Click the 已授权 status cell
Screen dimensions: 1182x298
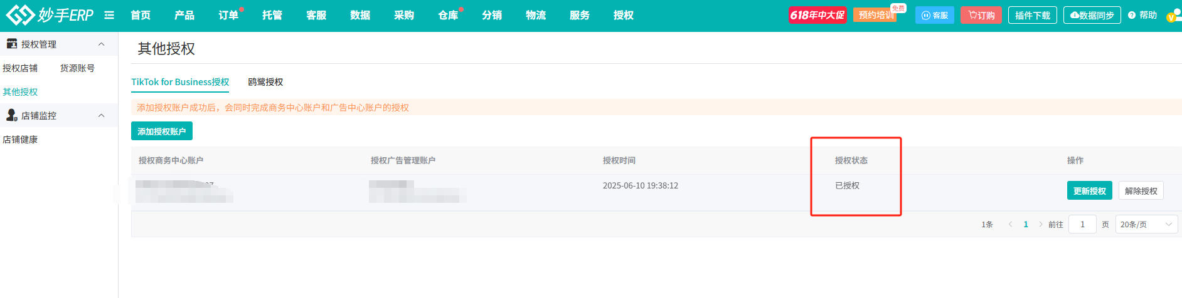point(847,186)
